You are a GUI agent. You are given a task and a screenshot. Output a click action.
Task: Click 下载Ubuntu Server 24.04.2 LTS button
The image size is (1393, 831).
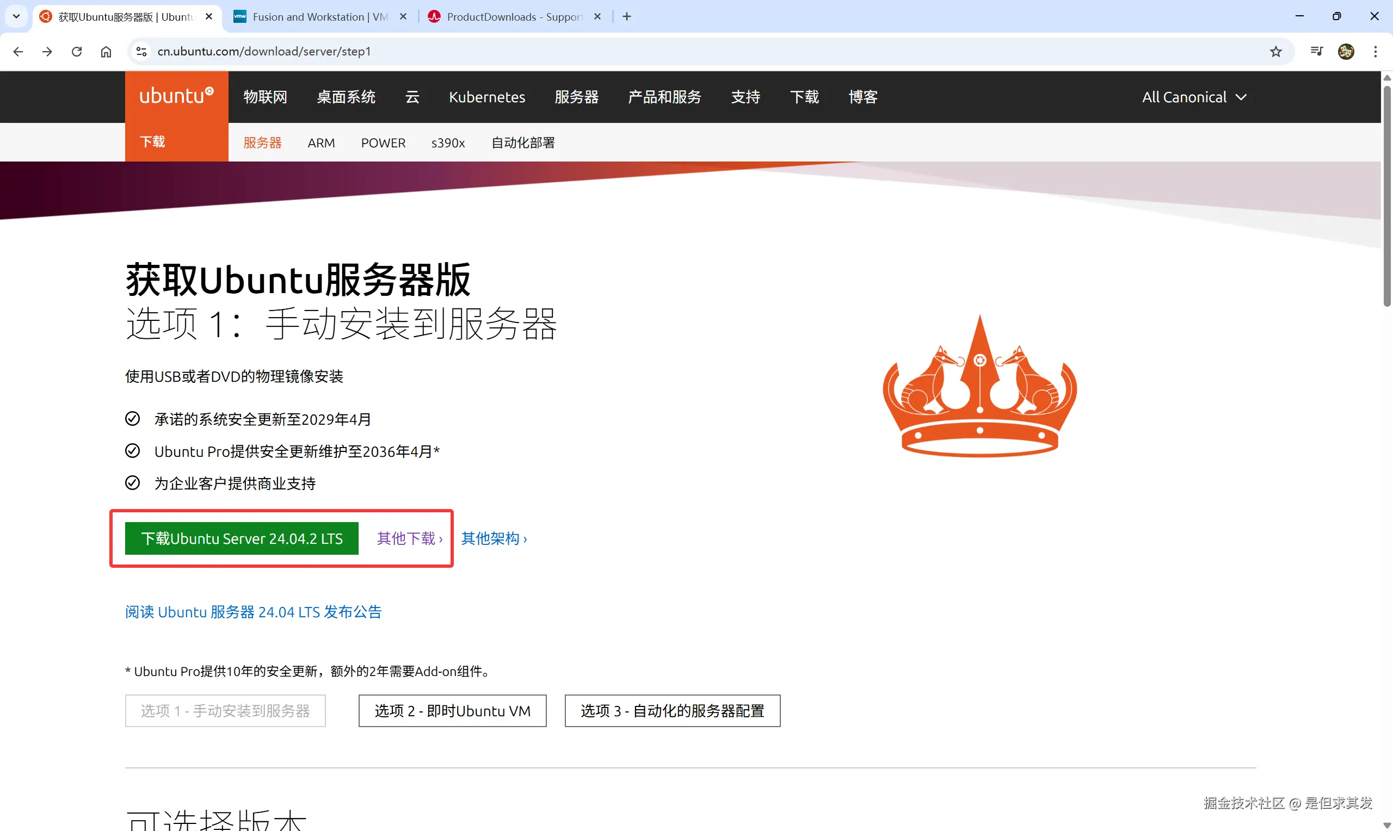(x=242, y=538)
